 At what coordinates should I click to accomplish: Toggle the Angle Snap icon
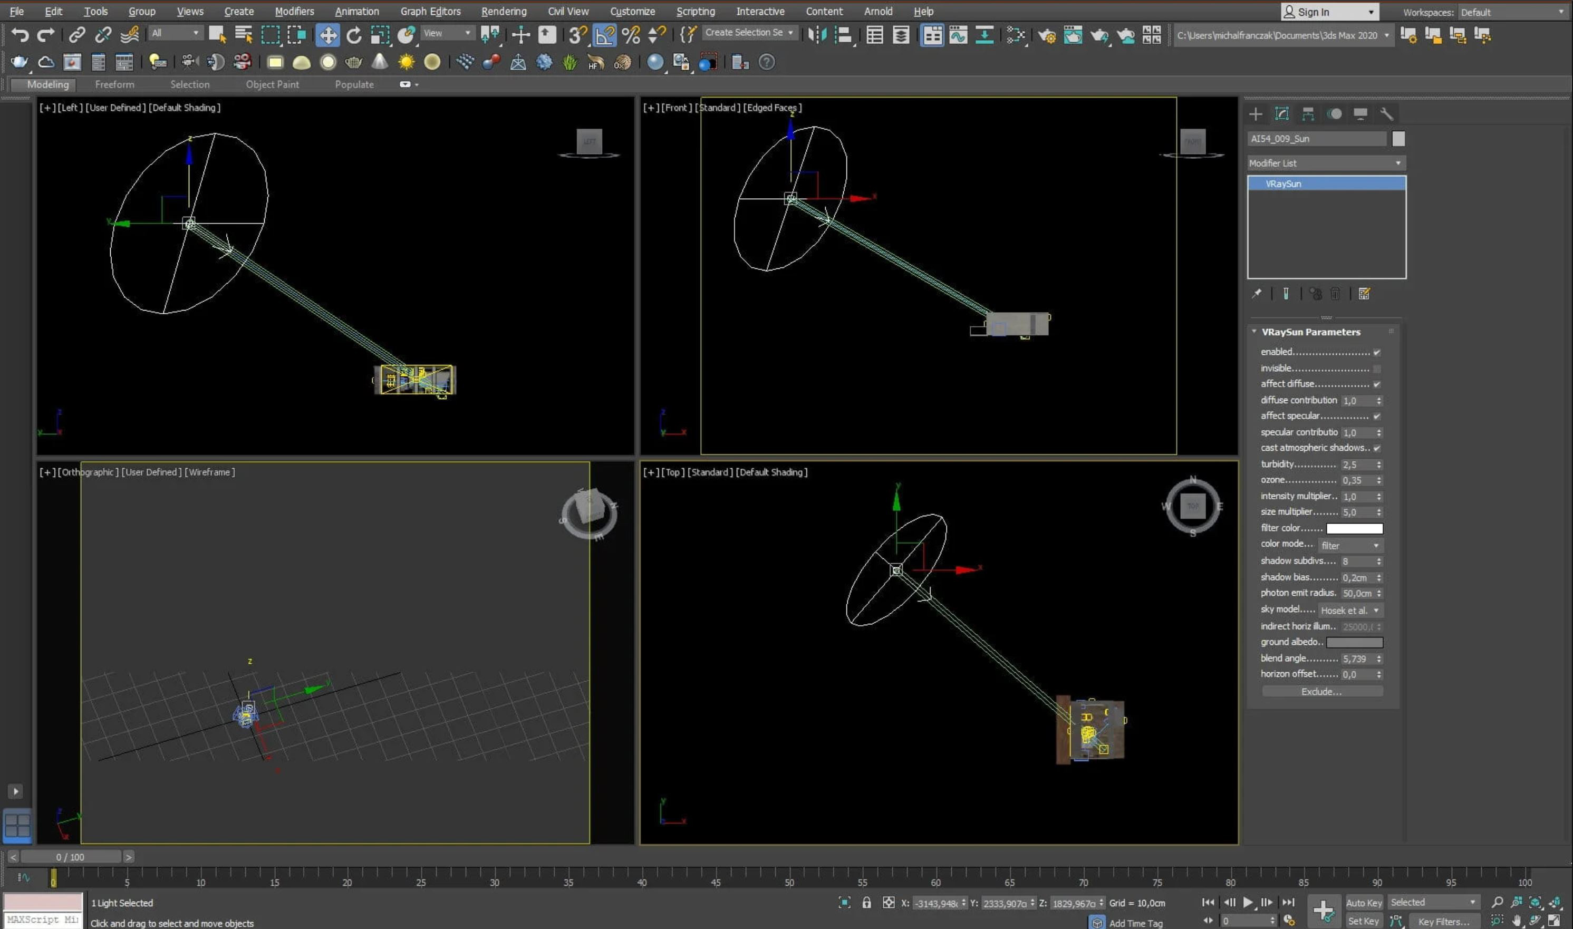(x=604, y=35)
